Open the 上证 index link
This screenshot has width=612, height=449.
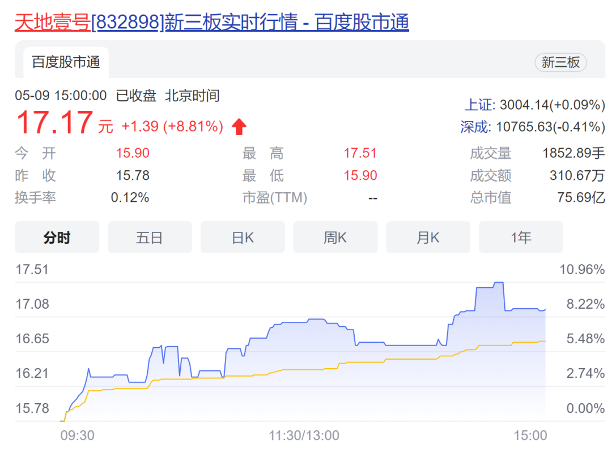(x=478, y=105)
